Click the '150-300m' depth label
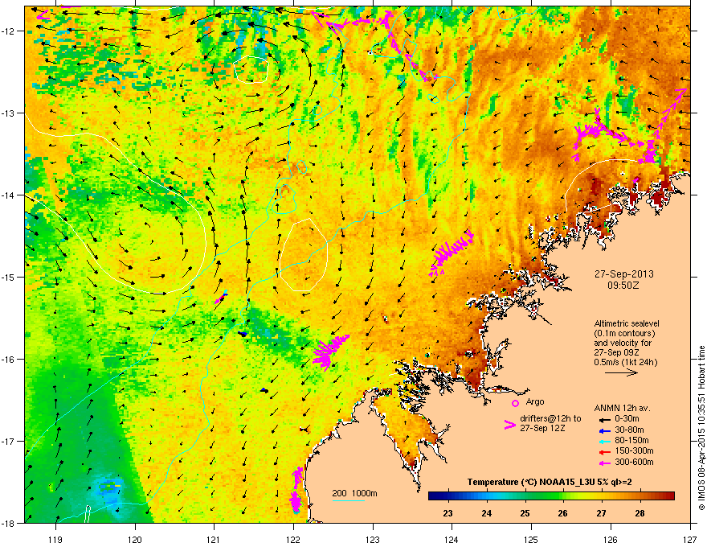Screen dimensions: 707x547 [x=634, y=450]
